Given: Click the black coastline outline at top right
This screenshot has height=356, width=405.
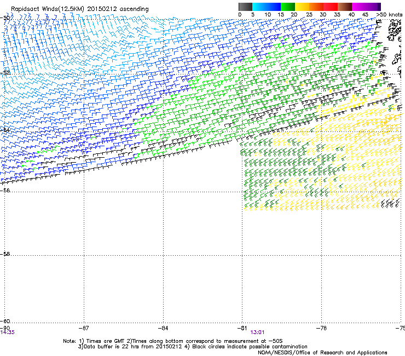Looking at the screenshot, I should 394,31.
